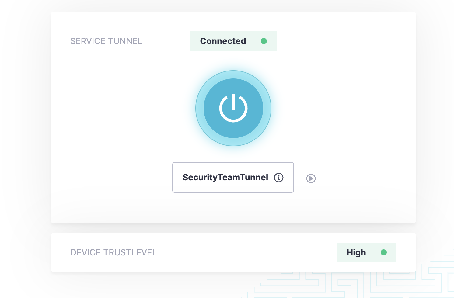Click the green dot beside High
The image size is (454, 298).
(384, 252)
